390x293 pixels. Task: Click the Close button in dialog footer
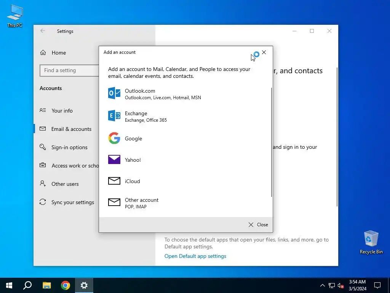pos(258,225)
